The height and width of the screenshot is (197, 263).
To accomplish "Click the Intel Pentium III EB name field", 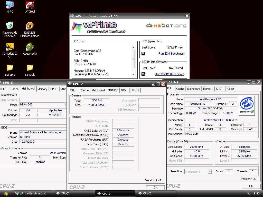I will click(x=210, y=99).
